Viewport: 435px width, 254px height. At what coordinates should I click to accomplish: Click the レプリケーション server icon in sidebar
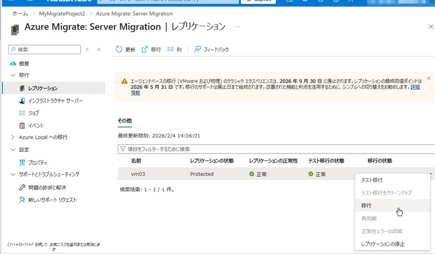click(x=22, y=88)
